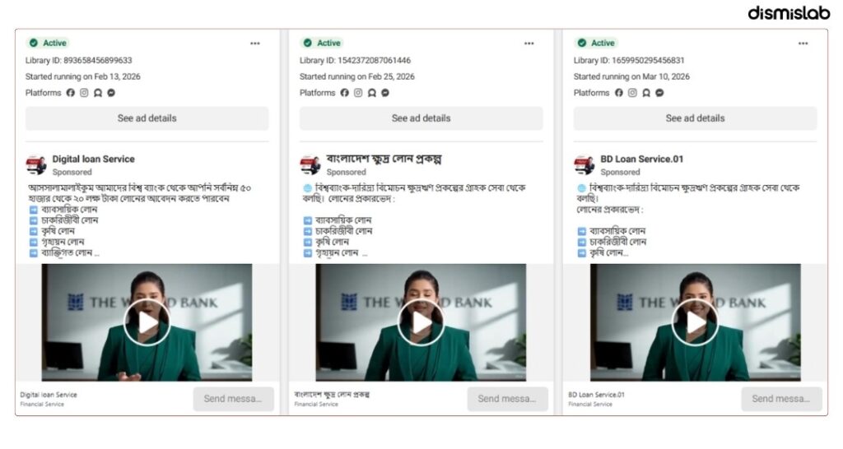This screenshot has width=843, height=449.
Task: Send message button on the Feb 25 ad card
Action: pos(507,399)
